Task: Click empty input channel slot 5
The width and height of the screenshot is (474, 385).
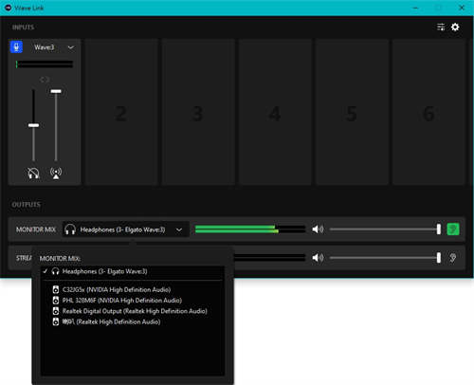Action: 352,112
